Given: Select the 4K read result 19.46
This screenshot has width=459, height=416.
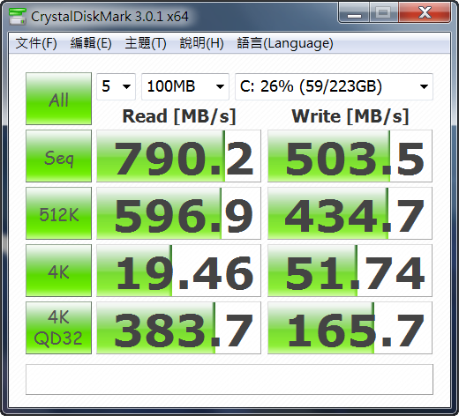Looking at the screenshot, I should (x=178, y=271).
